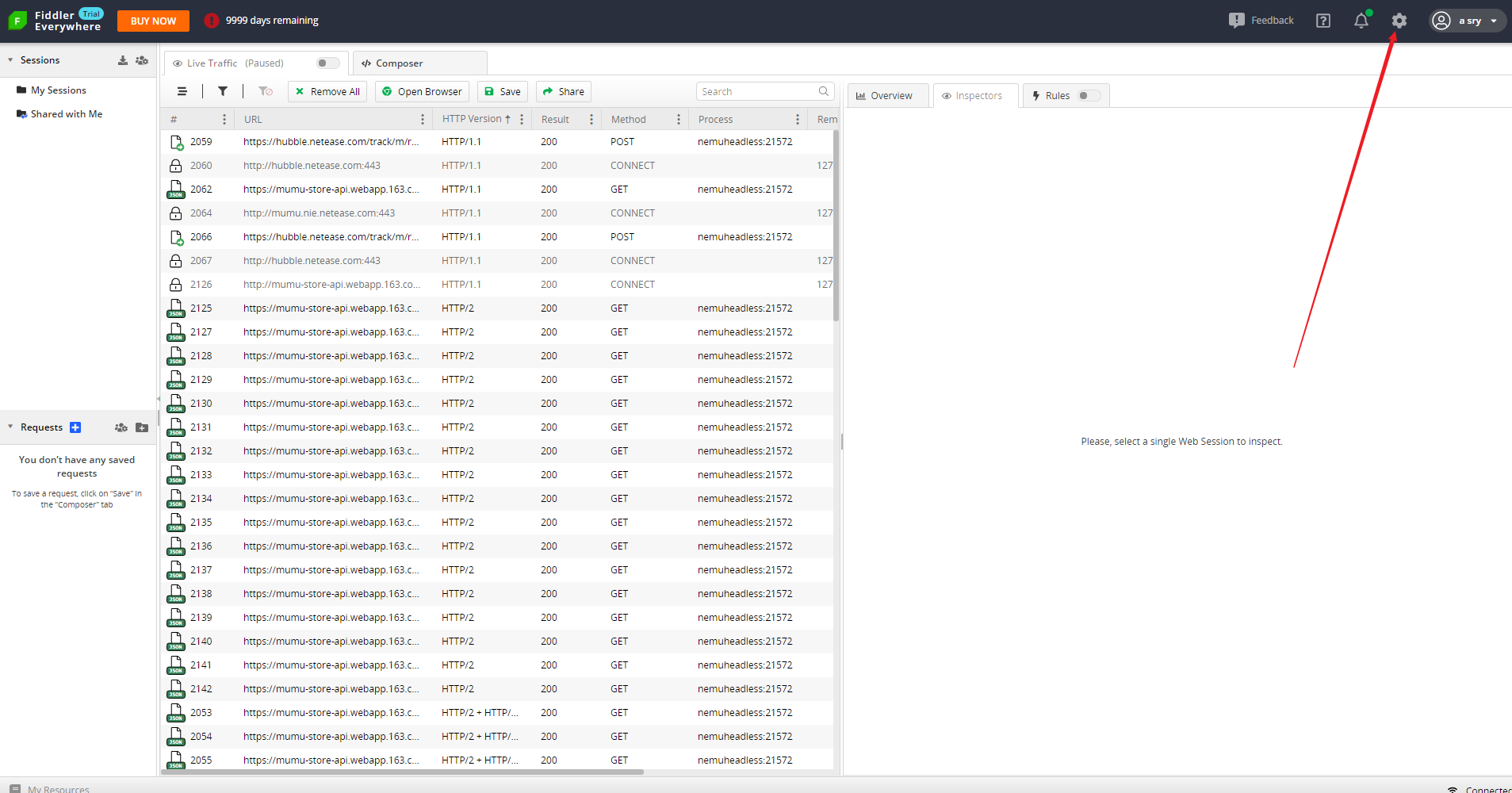Click the sessions horizontal scrollbar
Screen dimensions: 1512x793
click(403, 772)
